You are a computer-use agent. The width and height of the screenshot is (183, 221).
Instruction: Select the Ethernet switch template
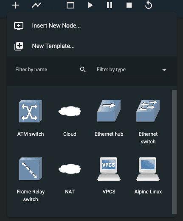point(148,111)
